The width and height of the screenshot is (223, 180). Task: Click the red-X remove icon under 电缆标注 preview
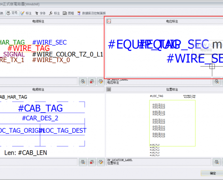coord(92,162)
